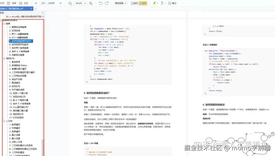Image resolution: width=275 pixels, height=156 pixels.
Task: Select highlighted item 5. 如何检测链表形成环
Action: [21, 41]
